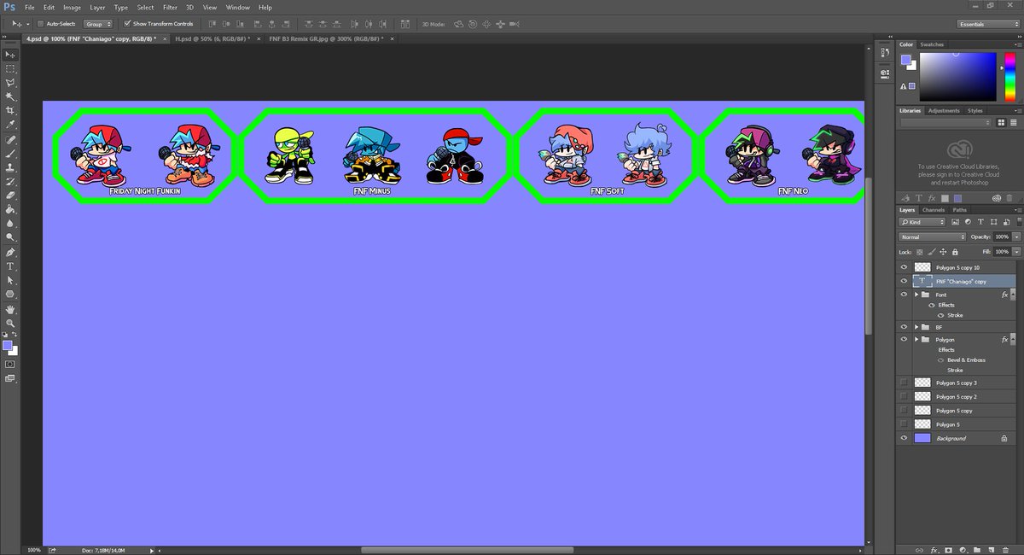Switch to the Channels tab
1024x555 pixels.
[x=934, y=209]
